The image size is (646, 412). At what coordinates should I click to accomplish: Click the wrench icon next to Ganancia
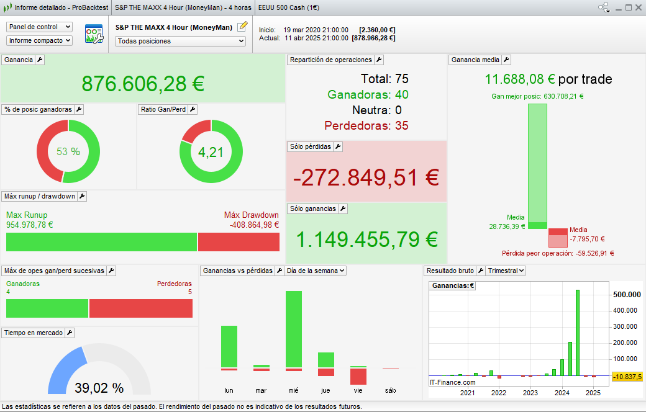(40, 60)
